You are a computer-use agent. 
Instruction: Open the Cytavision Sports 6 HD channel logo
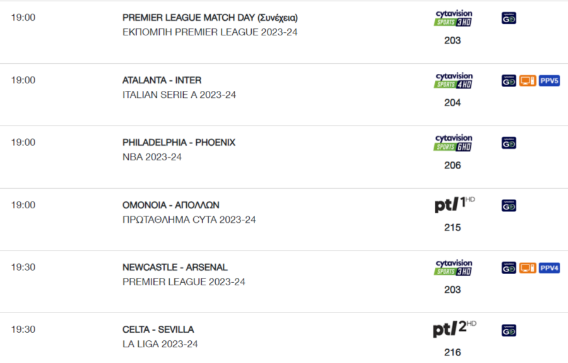(453, 143)
